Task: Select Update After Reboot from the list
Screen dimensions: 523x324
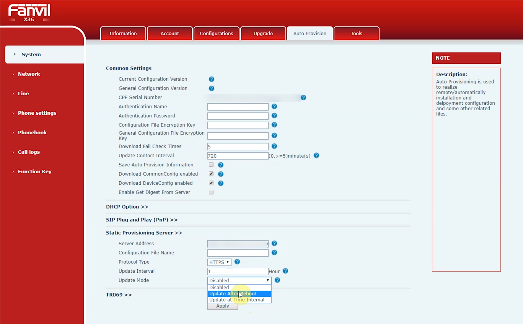Action: [x=232, y=293]
